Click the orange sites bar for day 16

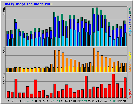(x=67, y=65)
